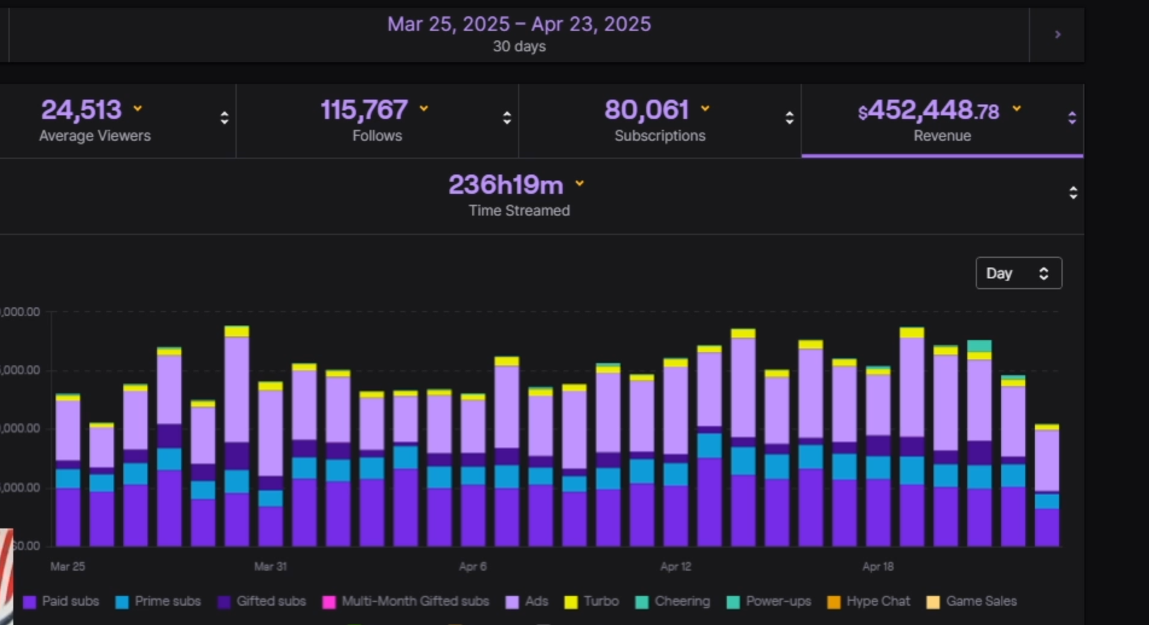This screenshot has width=1149, height=625.
Task: Click yellow trend arrow next to Revenue
Action: (x=1017, y=109)
